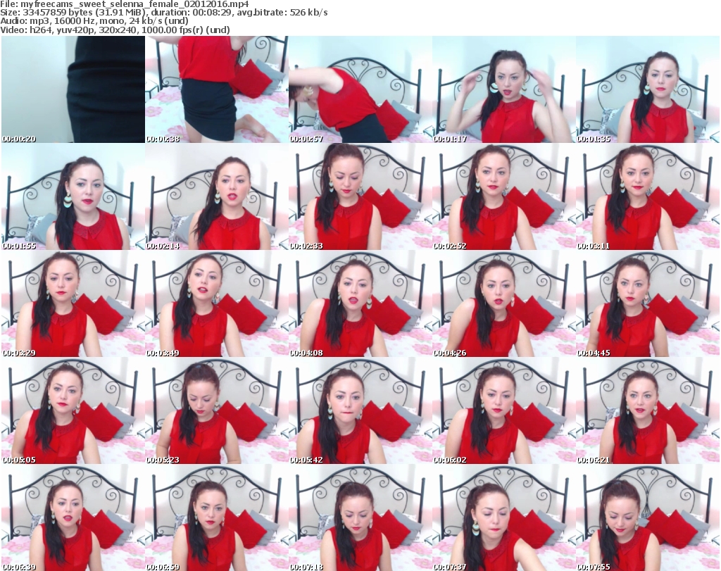The width and height of the screenshot is (721, 571).
Task: Pick the thumbnail stamped 00:05:05
Action: coord(73,410)
